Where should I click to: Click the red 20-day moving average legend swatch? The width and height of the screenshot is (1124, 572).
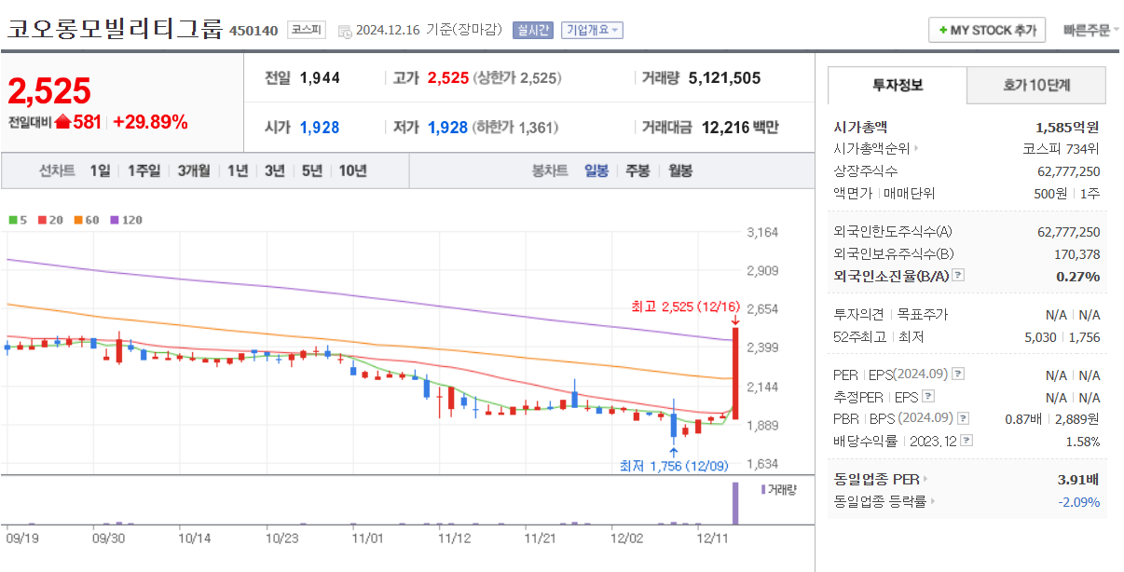42,221
